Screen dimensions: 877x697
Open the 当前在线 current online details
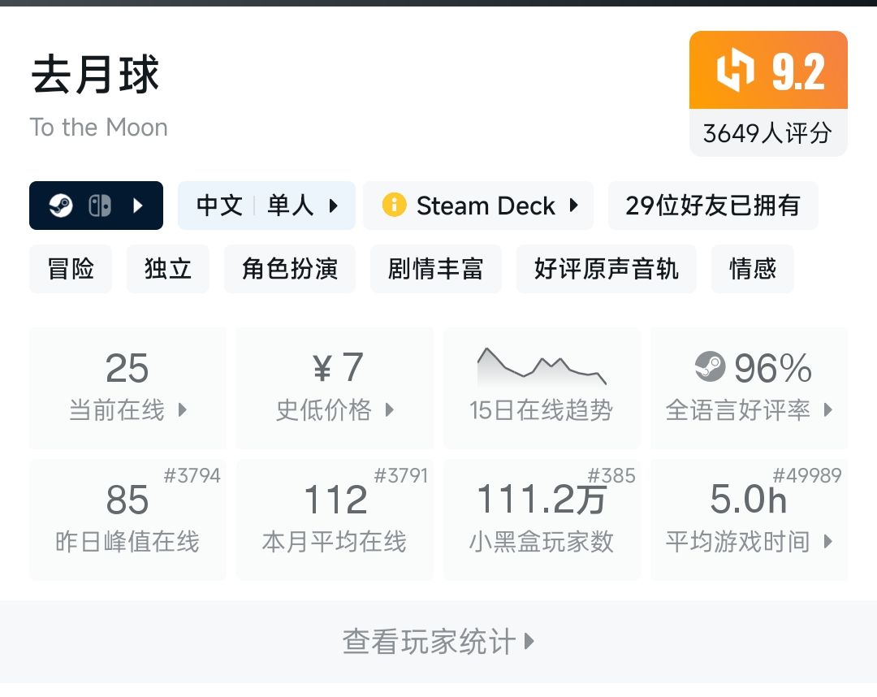click(x=127, y=388)
